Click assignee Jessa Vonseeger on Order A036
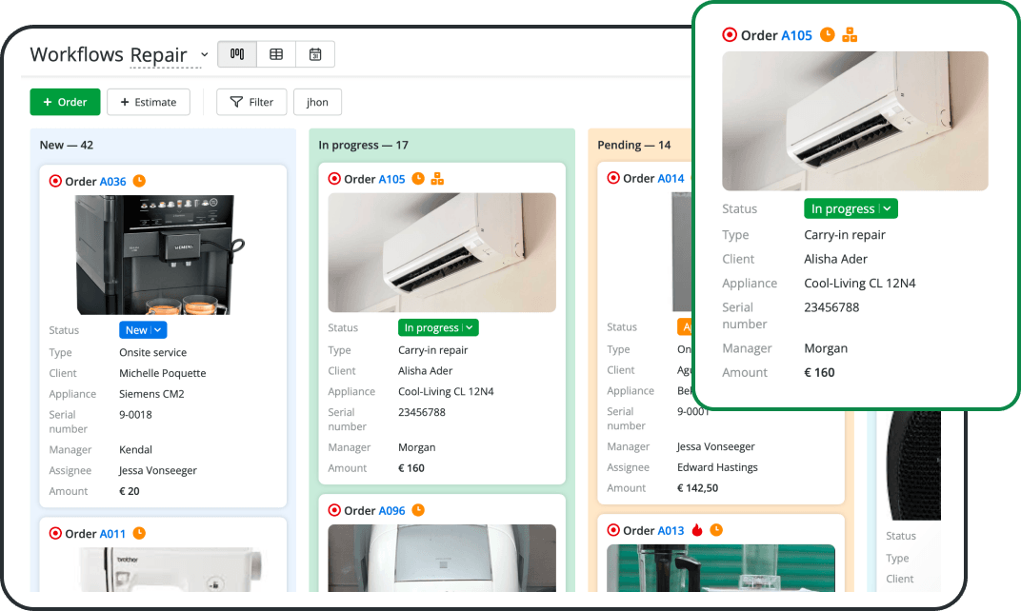Viewport: 1021px width, 611px height. pos(157,470)
